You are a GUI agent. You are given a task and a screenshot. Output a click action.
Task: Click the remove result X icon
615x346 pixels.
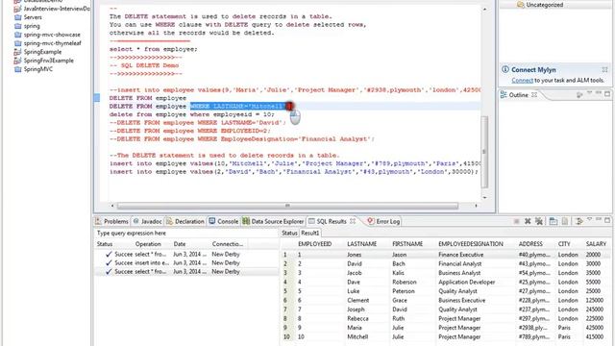coord(528,221)
